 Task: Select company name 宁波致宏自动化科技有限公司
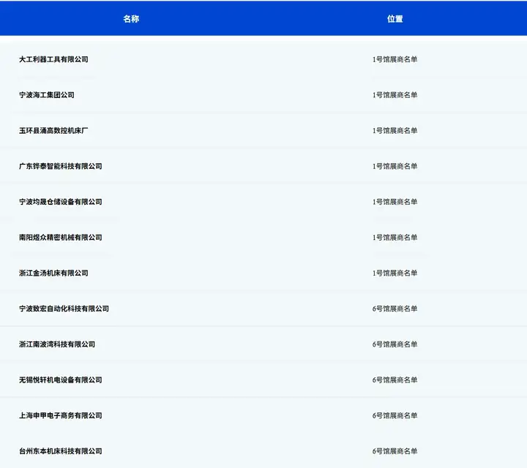(64, 309)
